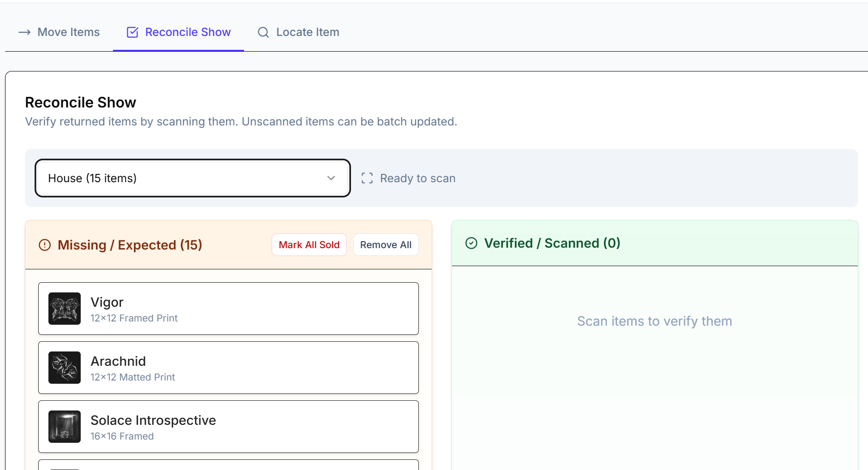
Task: Select the Solace Introspective 16×16 Framed row
Action: point(228,427)
